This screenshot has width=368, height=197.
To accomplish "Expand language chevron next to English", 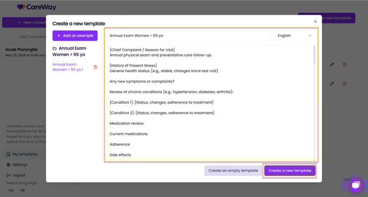I will pyautogui.click(x=310, y=36).
